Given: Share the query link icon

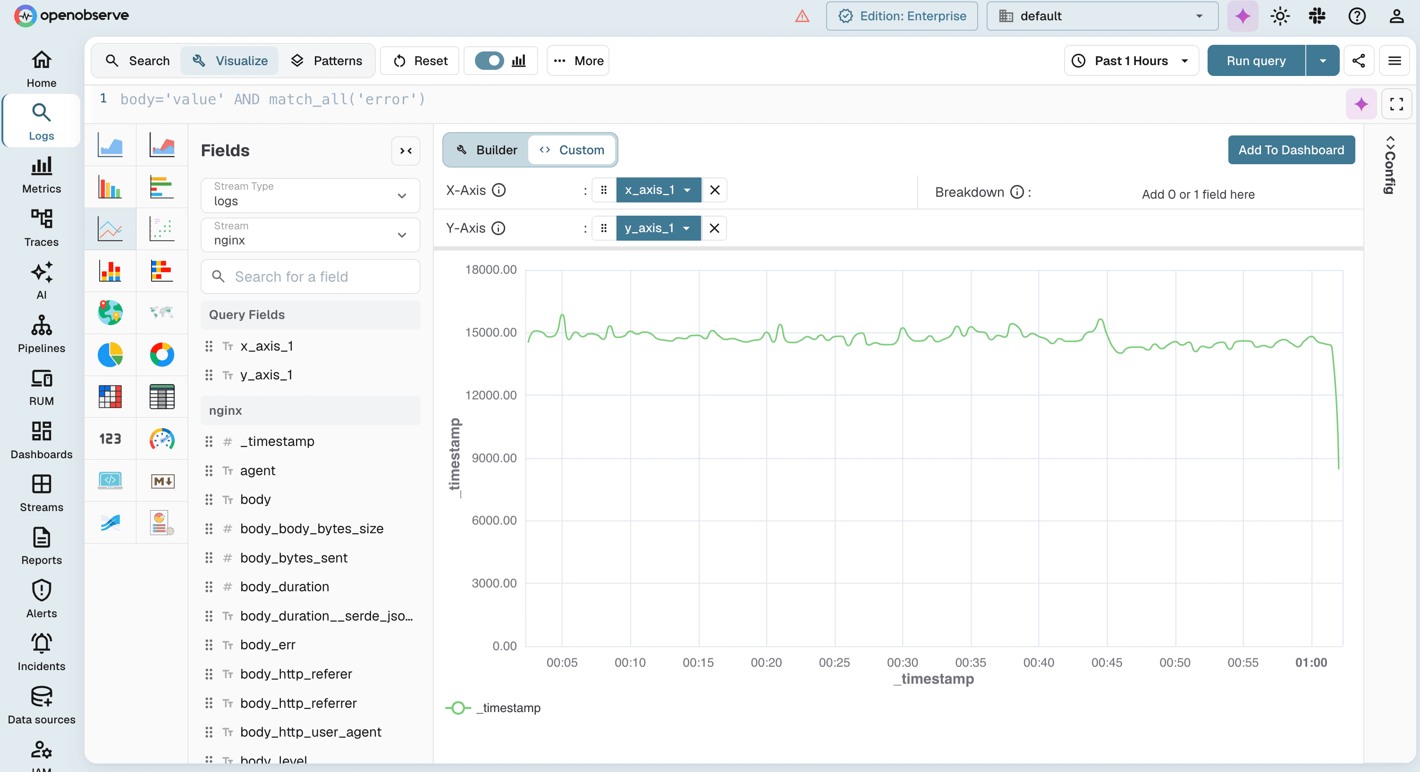Looking at the screenshot, I should 1358,60.
